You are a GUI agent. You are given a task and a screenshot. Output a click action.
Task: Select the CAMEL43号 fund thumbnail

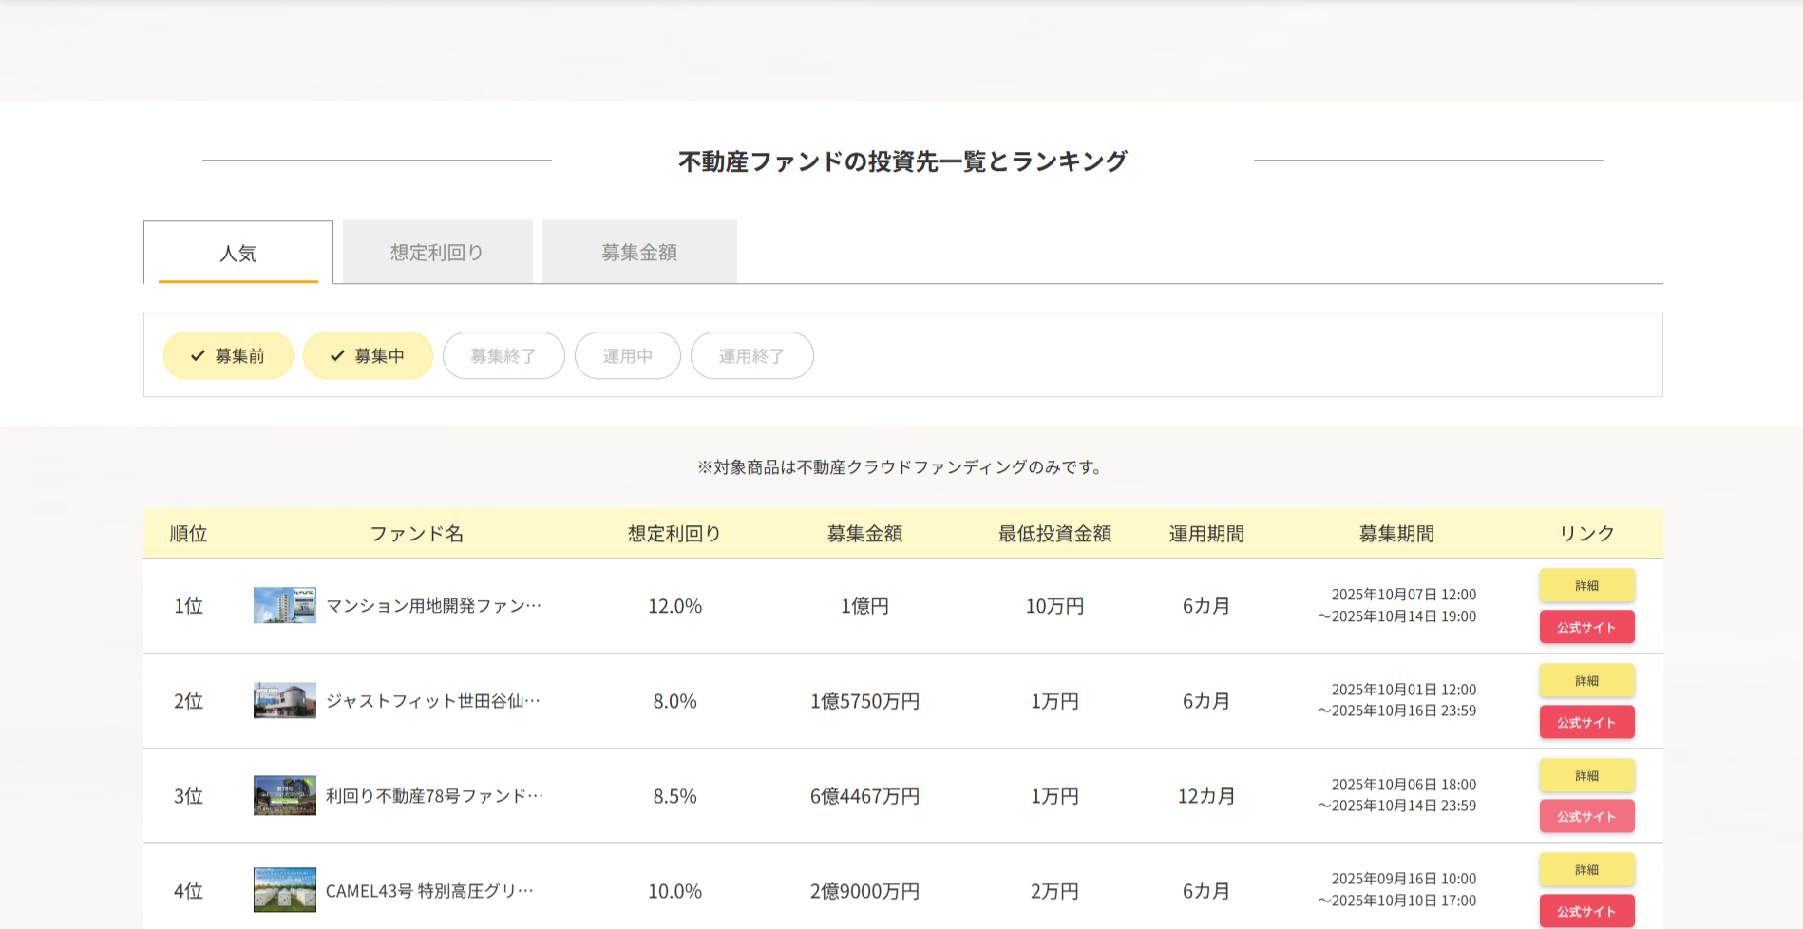pos(284,890)
